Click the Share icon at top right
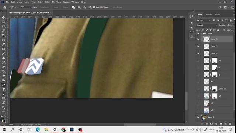236x133 pixels. click(x=233, y=7)
